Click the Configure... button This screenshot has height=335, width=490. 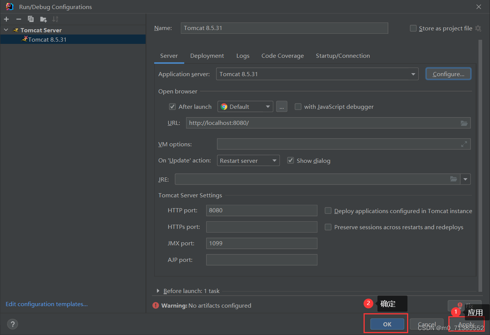click(x=448, y=74)
